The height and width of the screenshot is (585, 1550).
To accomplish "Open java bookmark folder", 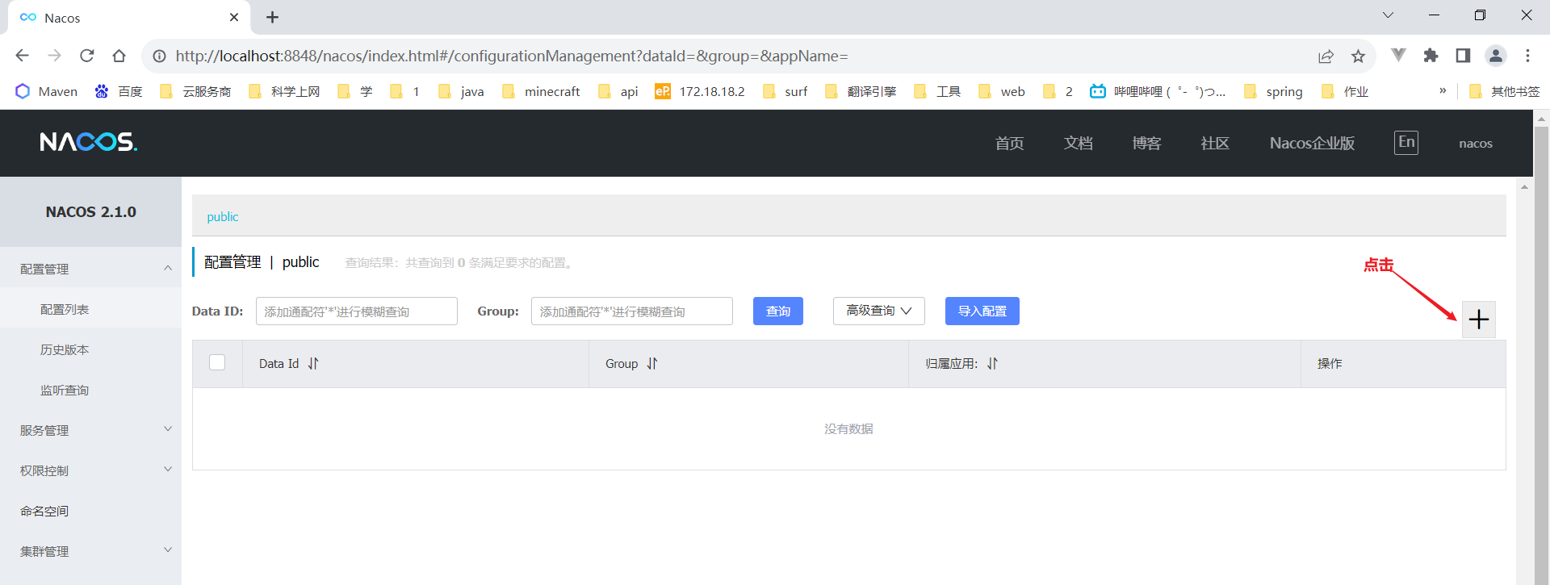I will pyautogui.click(x=462, y=91).
